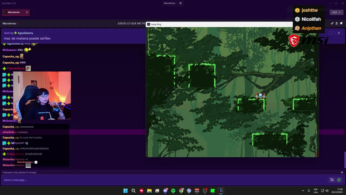Open File Explorer from taskbar
346x195 pixels.
[x=149, y=191]
